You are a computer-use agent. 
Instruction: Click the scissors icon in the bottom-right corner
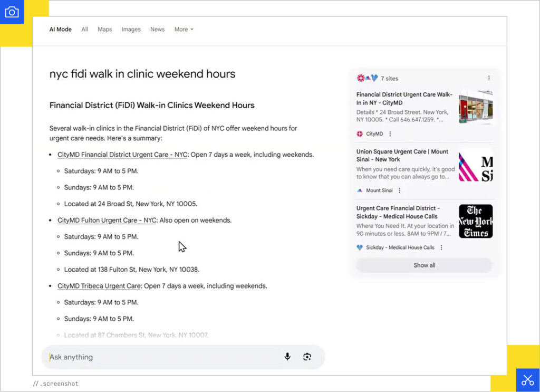coord(527,380)
